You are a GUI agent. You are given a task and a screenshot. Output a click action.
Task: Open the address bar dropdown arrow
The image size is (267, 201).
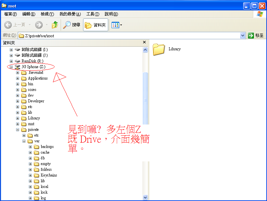point(243,36)
